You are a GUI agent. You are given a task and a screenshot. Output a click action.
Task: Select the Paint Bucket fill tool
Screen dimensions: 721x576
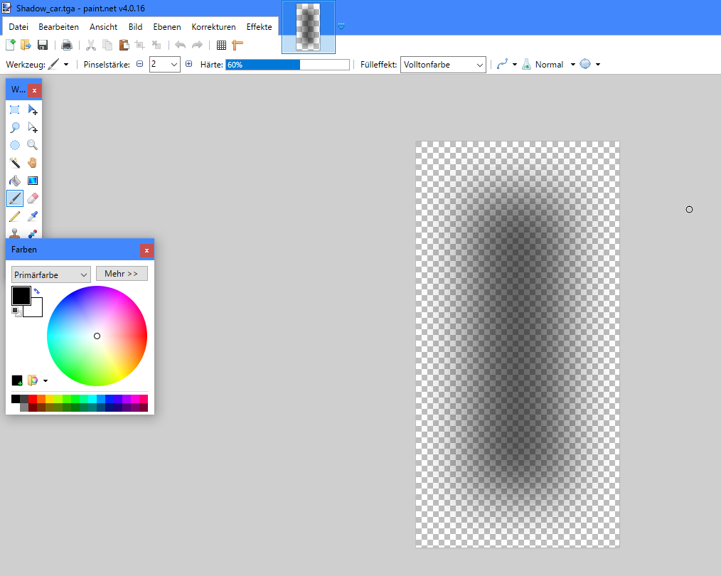14,181
